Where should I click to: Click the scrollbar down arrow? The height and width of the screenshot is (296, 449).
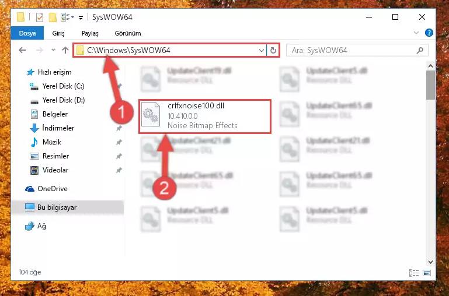[x=430, y=262]
